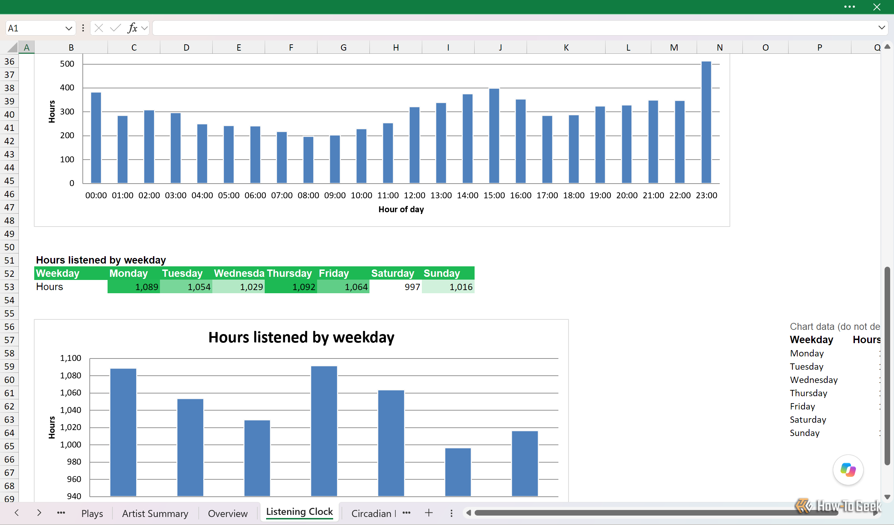Expand the fx function dropdown arrow
Screen dimensions: 894x525
coord(144,28)
